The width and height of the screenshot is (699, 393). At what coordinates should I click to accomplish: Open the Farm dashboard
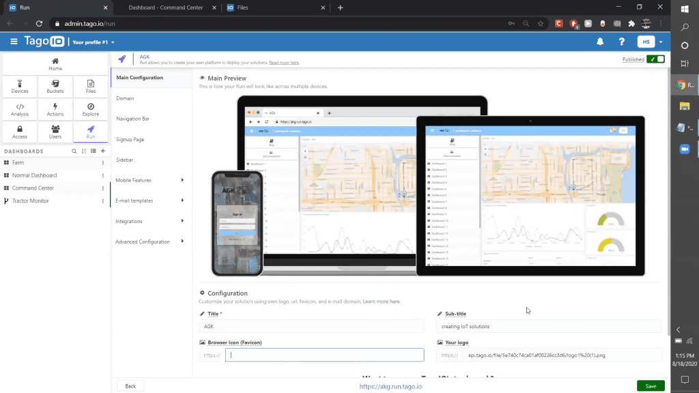(x=18, y=162)
